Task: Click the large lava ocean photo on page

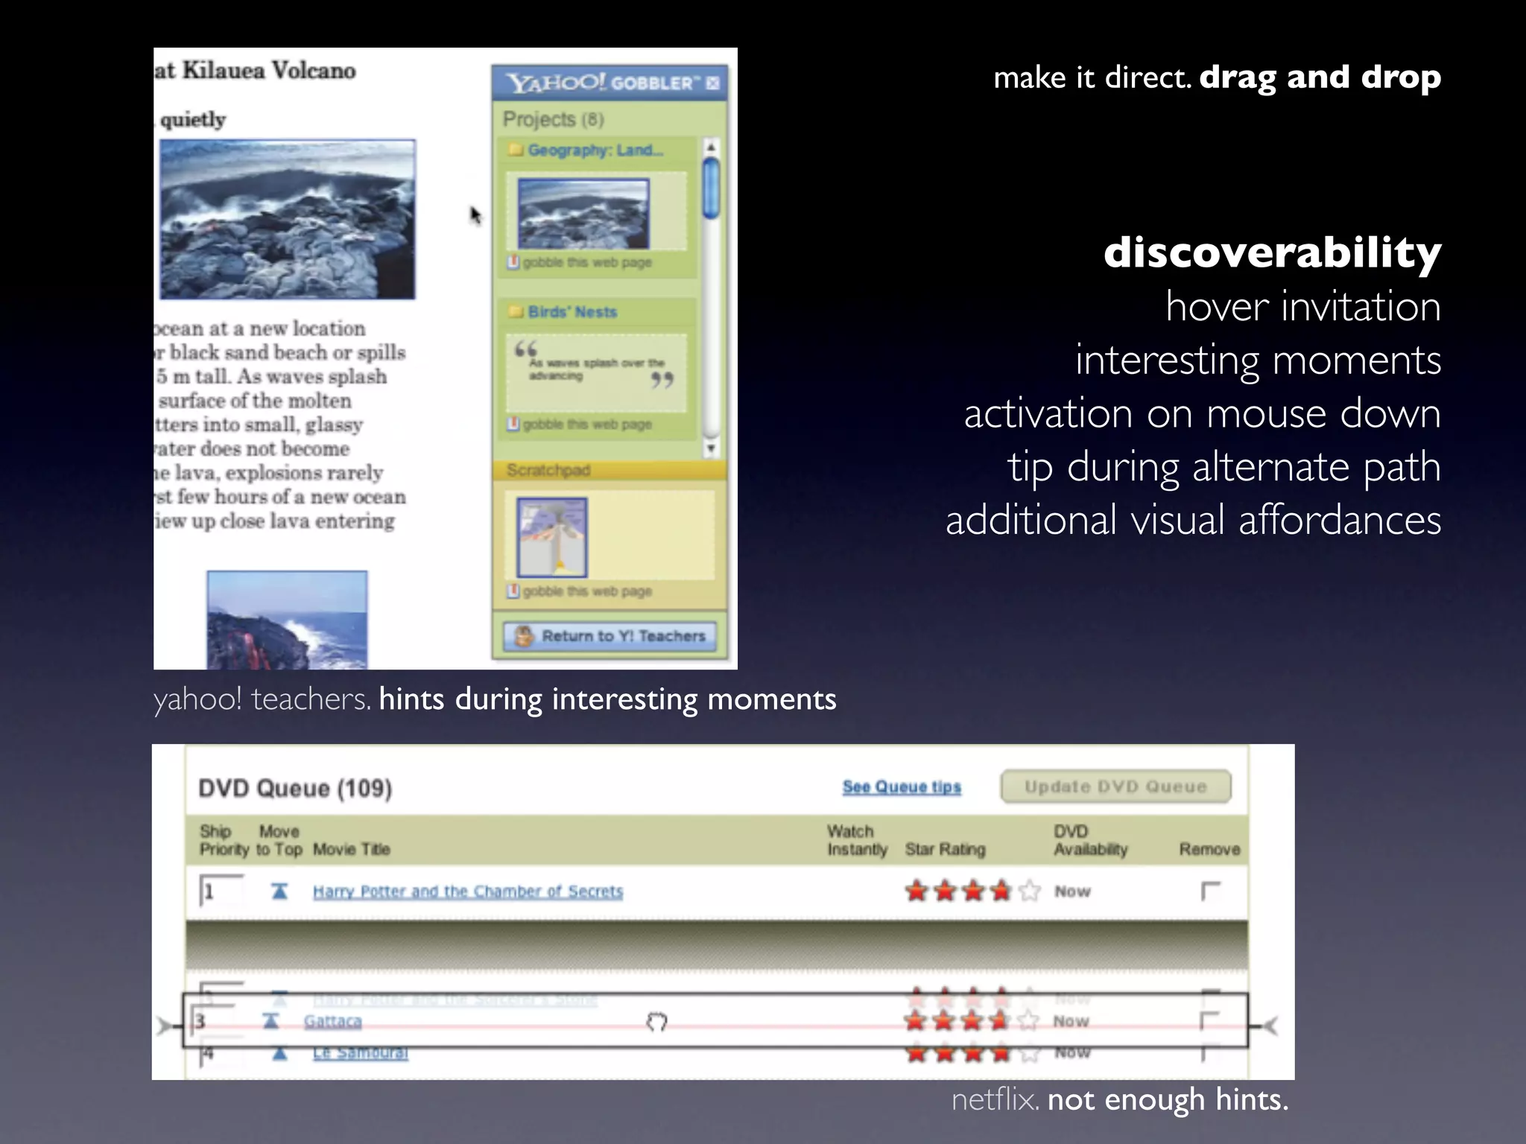Action: [288, 220]
